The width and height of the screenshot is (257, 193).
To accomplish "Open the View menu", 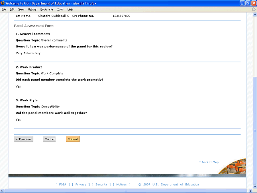I will [x=21, y=9].
